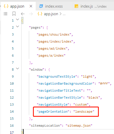Select the app.json tab
The width and height of the screenshot is (114, 134).
click(x=18, y=6)
